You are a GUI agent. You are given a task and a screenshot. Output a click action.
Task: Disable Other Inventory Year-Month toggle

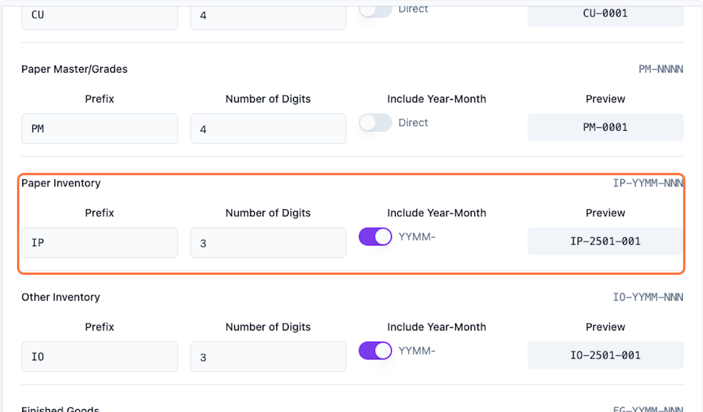375,350
